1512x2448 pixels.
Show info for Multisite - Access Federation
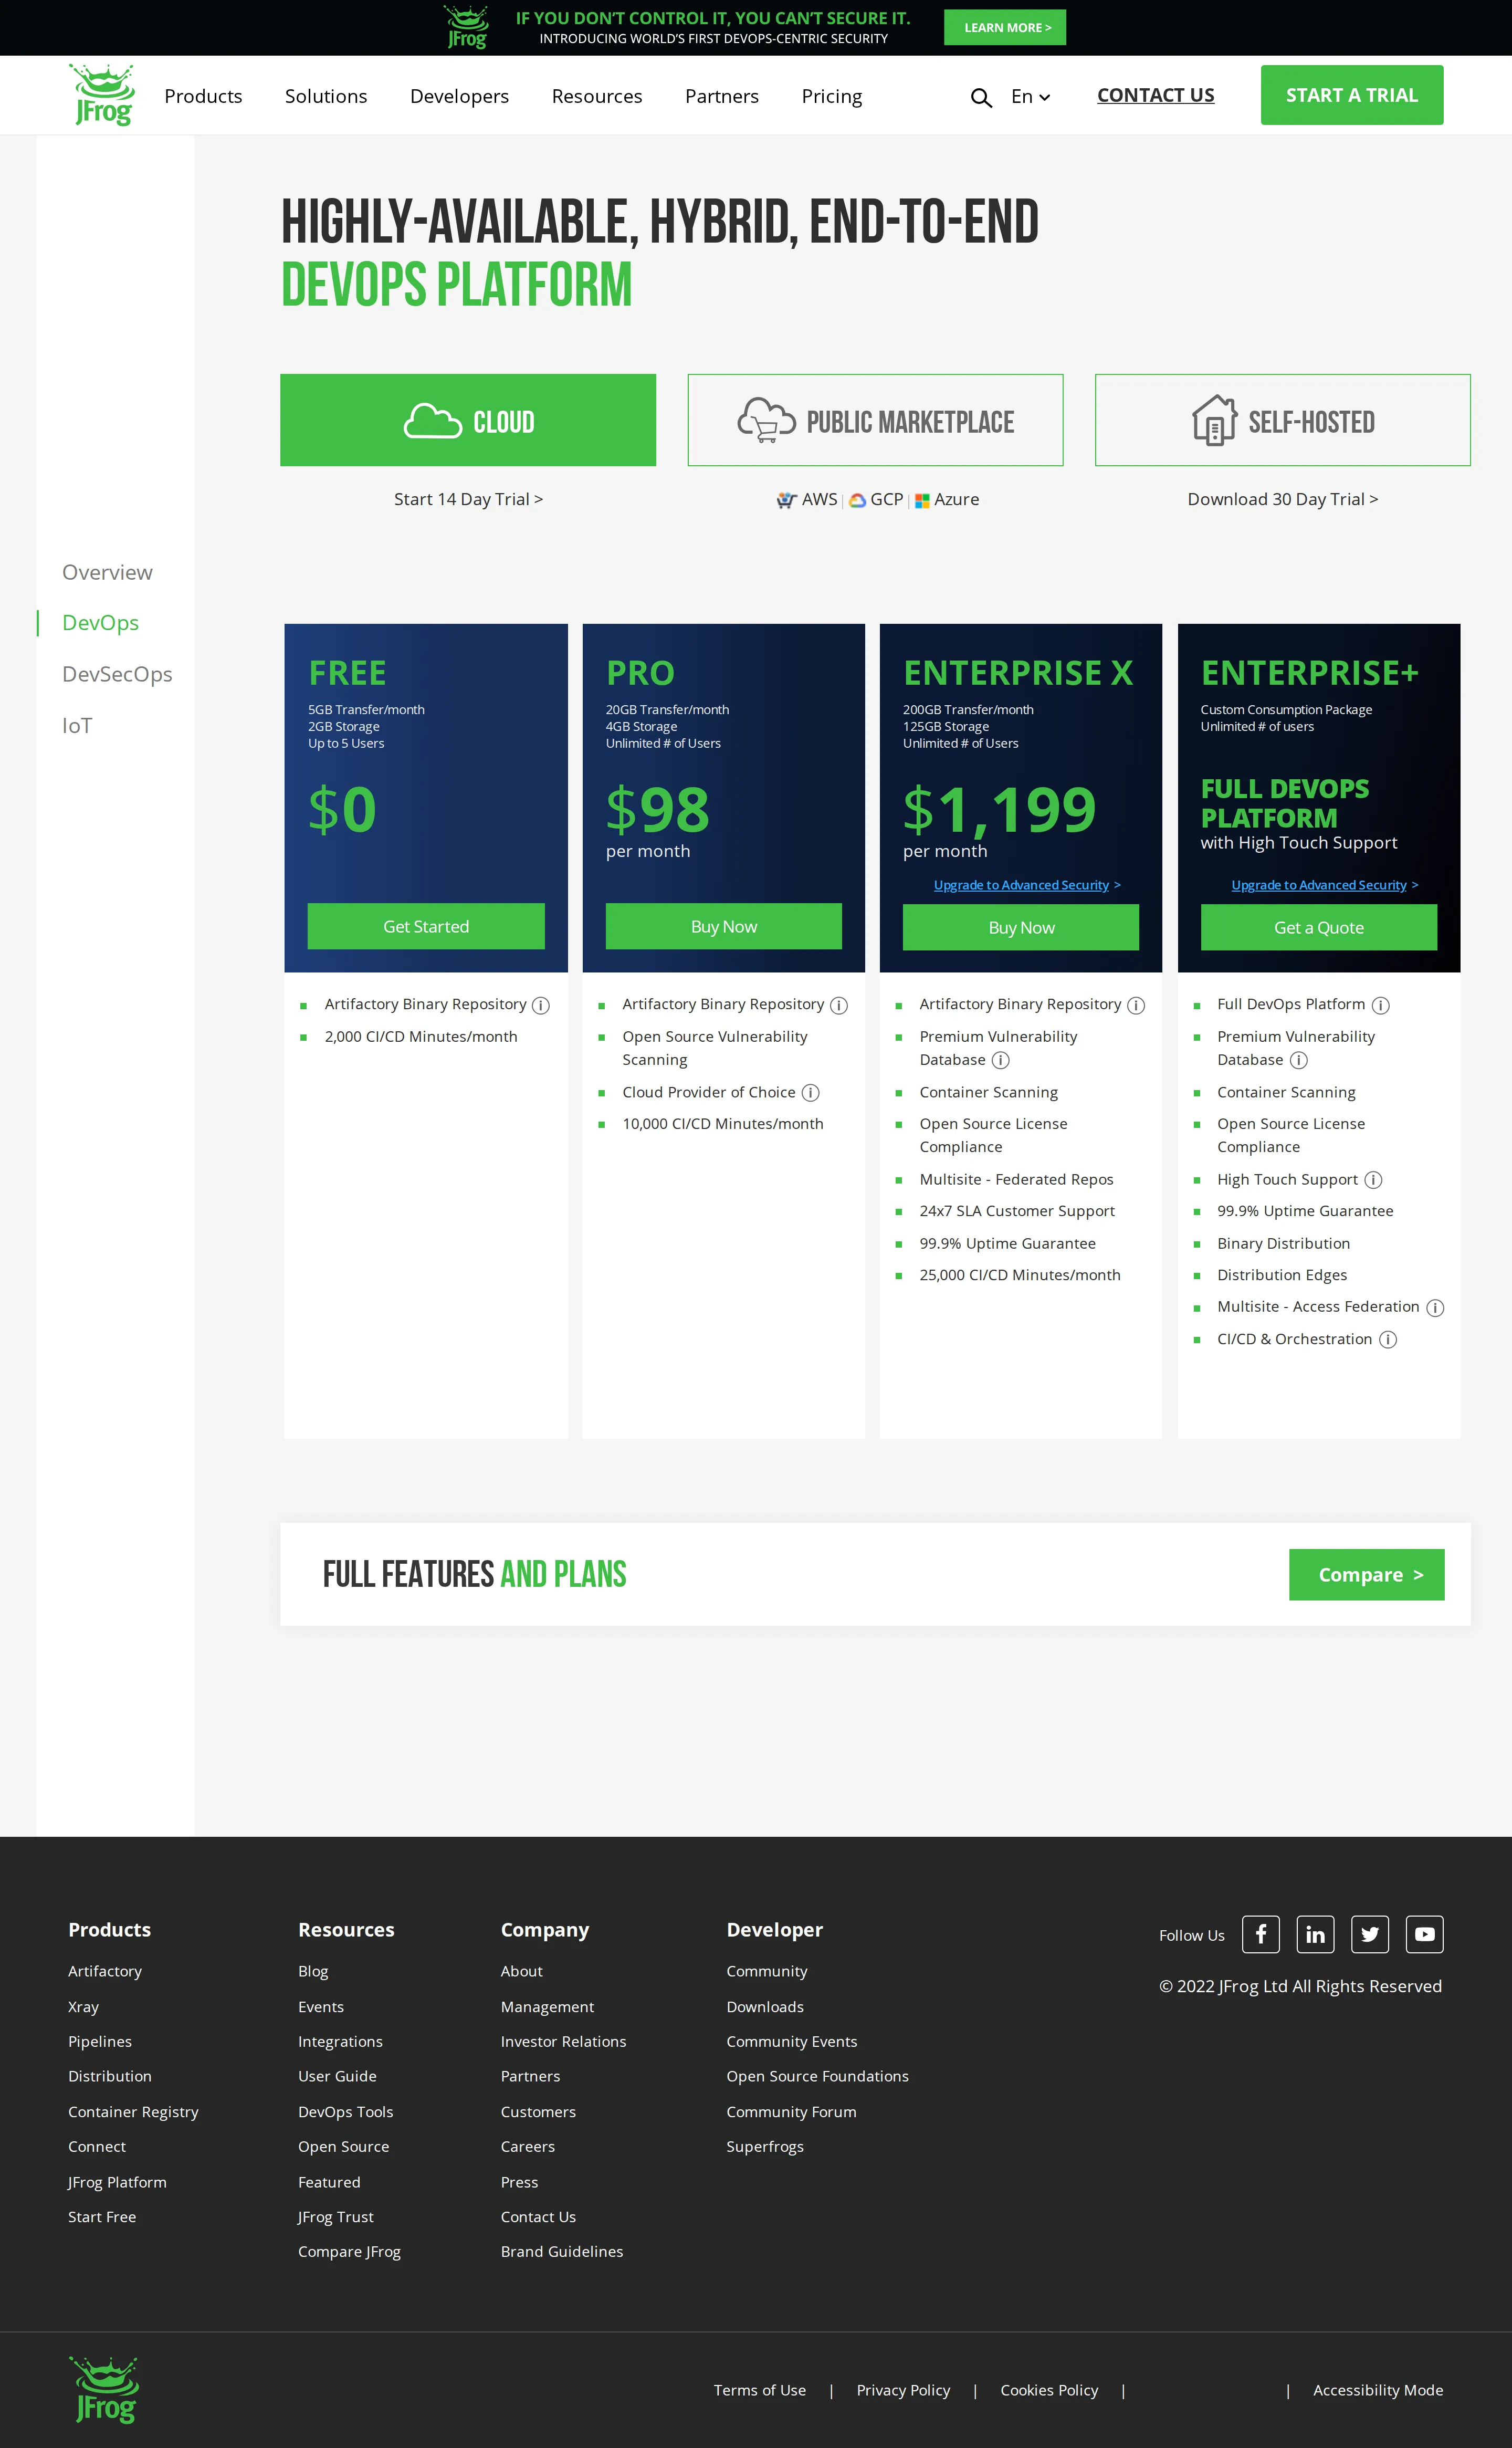1435,1307
